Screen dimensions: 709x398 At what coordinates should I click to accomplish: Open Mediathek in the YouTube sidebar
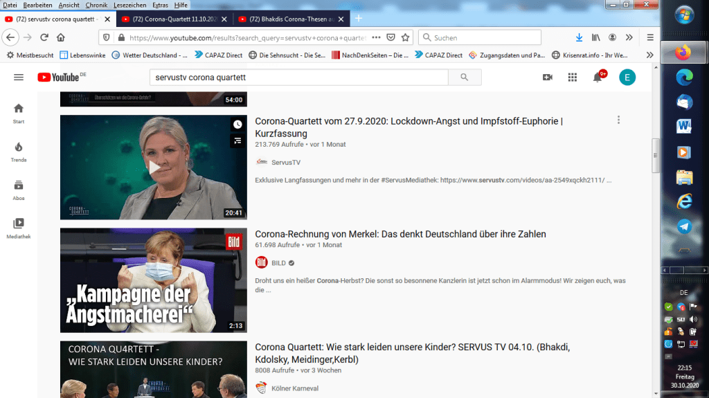coord(19,228)
